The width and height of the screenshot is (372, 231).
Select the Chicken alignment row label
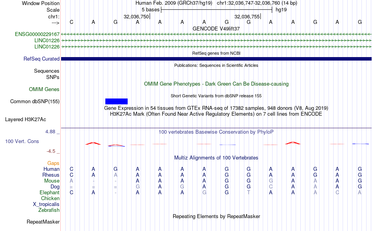[50, 198]
